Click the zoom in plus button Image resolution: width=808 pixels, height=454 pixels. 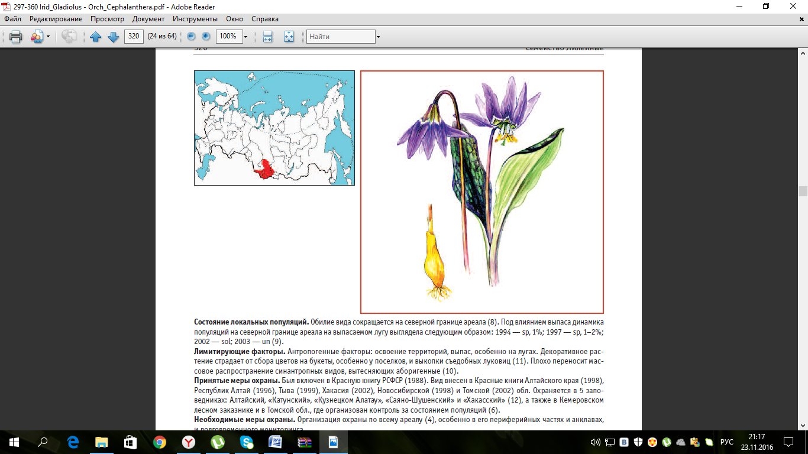pos(206,37)
